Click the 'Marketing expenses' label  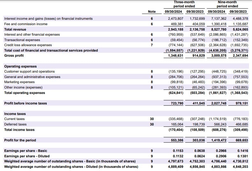tap(19, 82)
